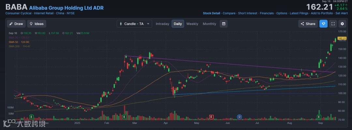This screenshot has width=352, height=130.
Task: Click the SMA 20 legend entry
Action: point(19,38)
